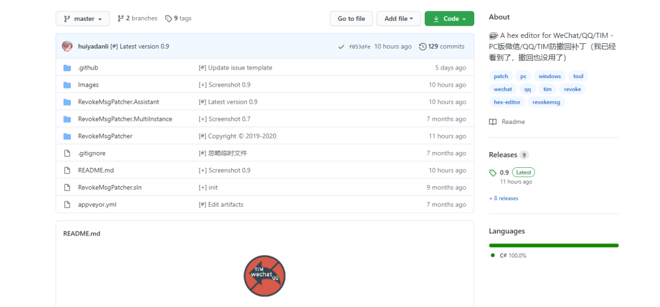Image resolution: width=660 pixels, height=307 pixels.
Task: Click the README.md file icon
Action: (x=67, y=171)
